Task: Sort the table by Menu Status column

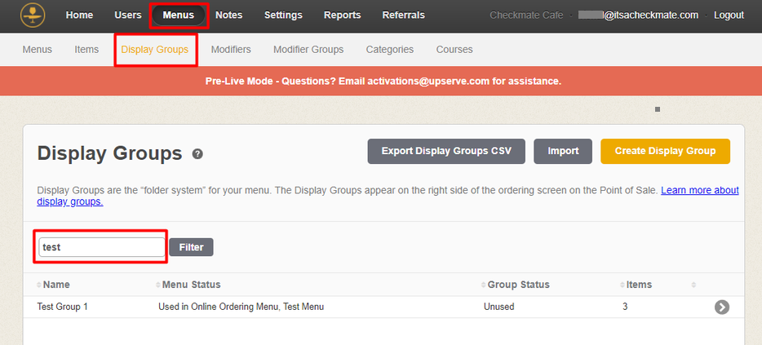Action: pyautogui.click(x=191, y=285)
